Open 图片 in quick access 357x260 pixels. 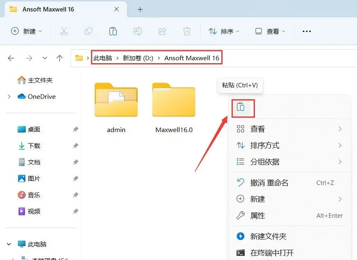click(29, 178)
